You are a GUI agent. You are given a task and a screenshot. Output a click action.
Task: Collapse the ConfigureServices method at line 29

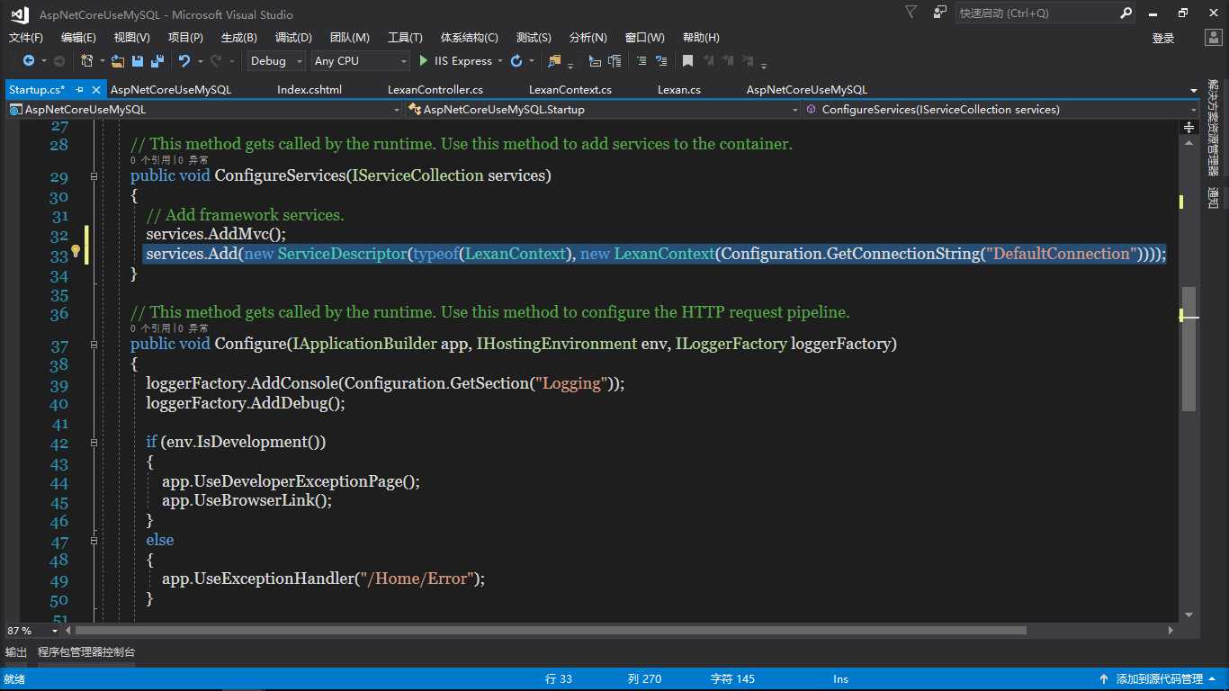point(94,176)
